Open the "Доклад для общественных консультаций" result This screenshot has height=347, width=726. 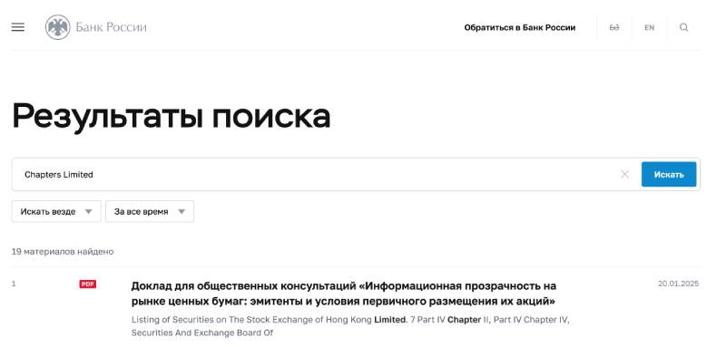(x=344, y=294)
